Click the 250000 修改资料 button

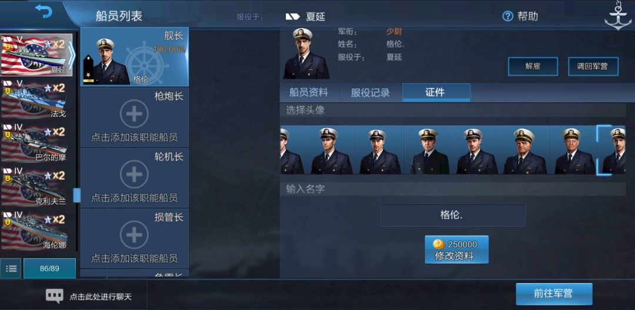456,250
